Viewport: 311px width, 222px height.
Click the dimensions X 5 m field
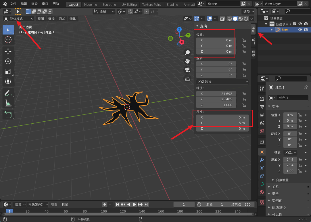tap(222, 117)
